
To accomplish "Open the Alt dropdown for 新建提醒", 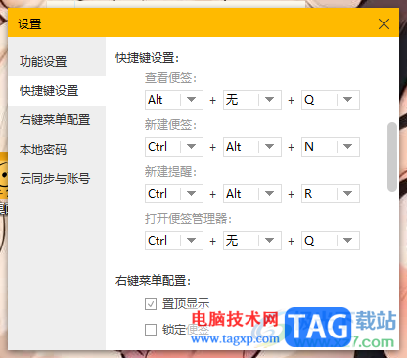I will [252, 194].
